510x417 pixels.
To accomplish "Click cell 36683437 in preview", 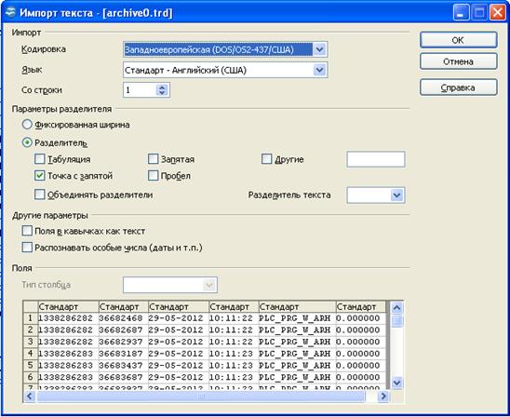I will [x=123, y=365].
